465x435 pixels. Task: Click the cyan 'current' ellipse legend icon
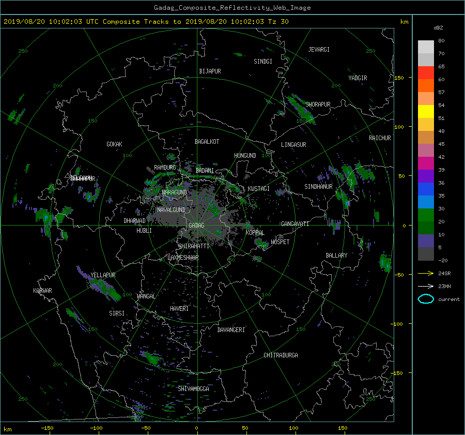426,299
